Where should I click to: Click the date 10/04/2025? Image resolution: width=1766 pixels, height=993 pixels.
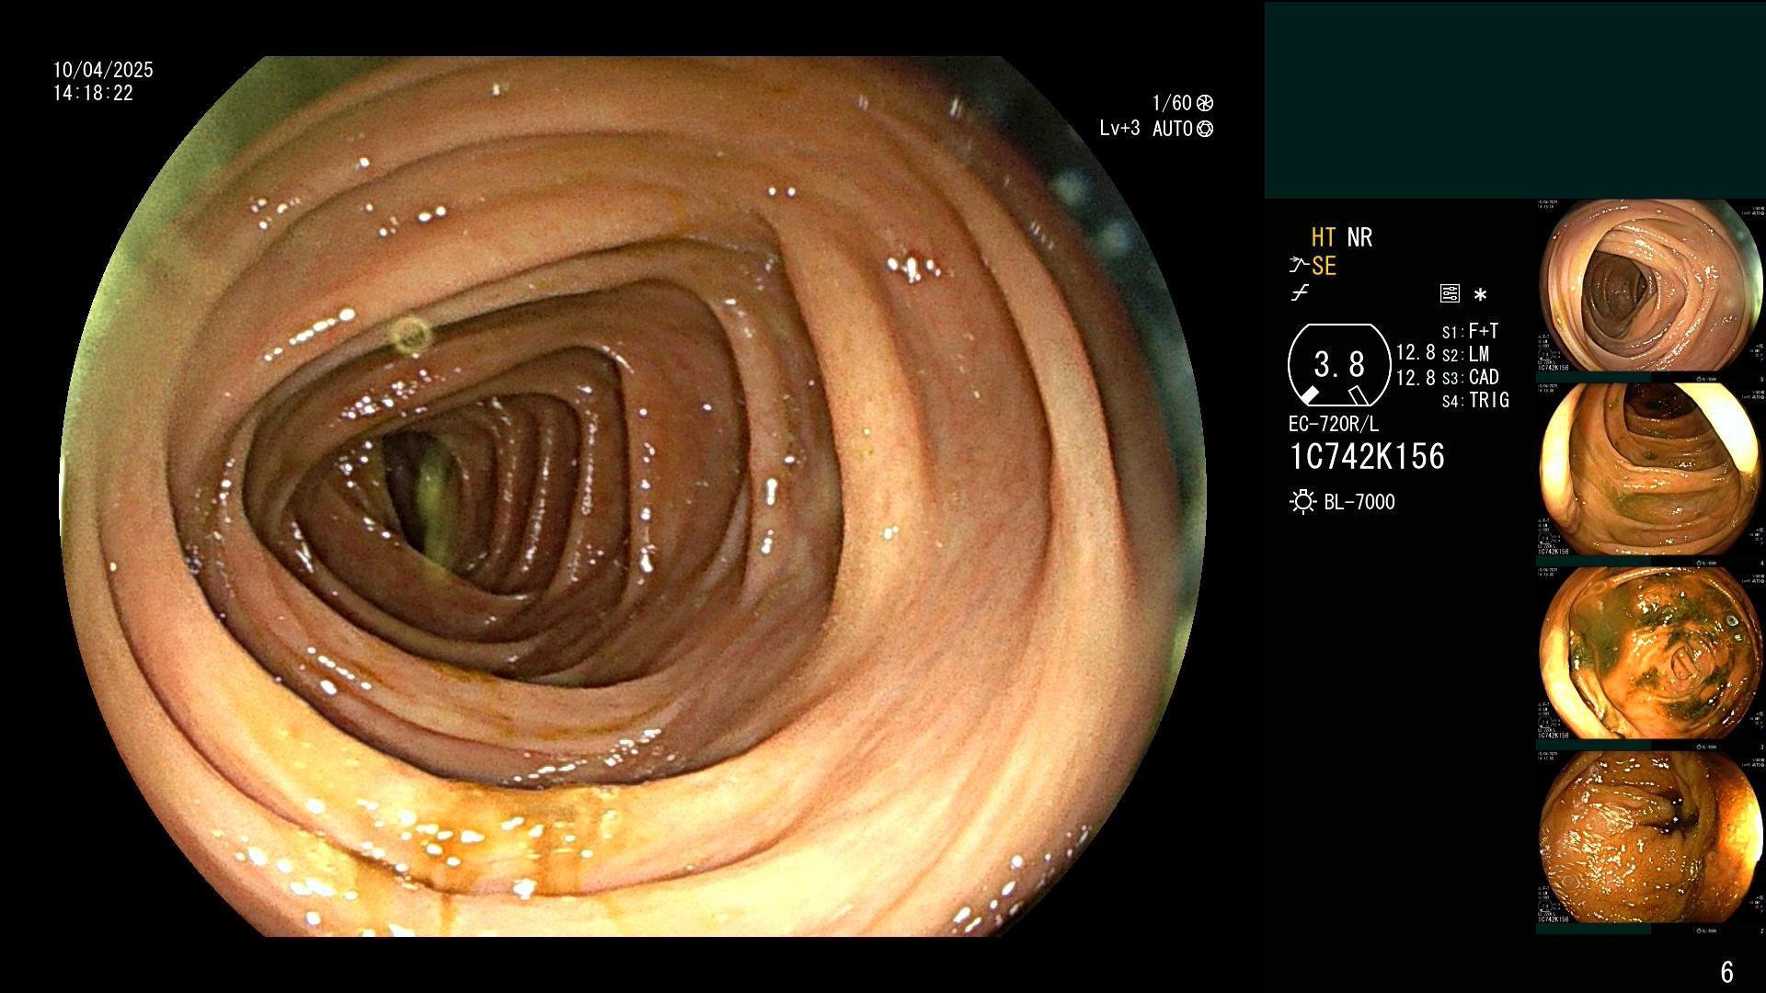pos(103,70)
